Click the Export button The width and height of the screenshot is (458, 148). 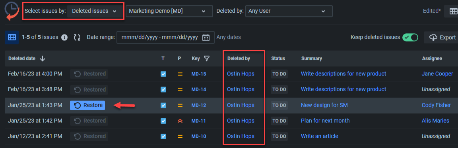441,37
